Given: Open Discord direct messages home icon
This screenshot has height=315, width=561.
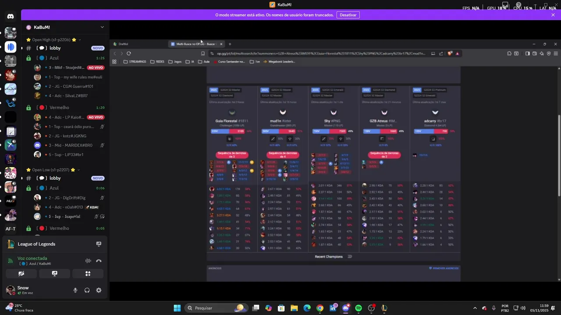Looking at the screenshot, I should tap(11, 17).
